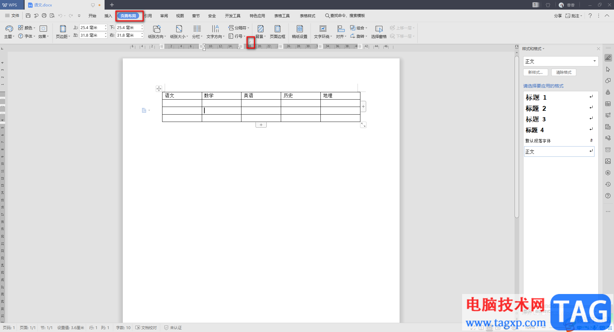Open the 正文 style combo box dropdown
Screen dimensions: 614x332
tap(594, 61)
